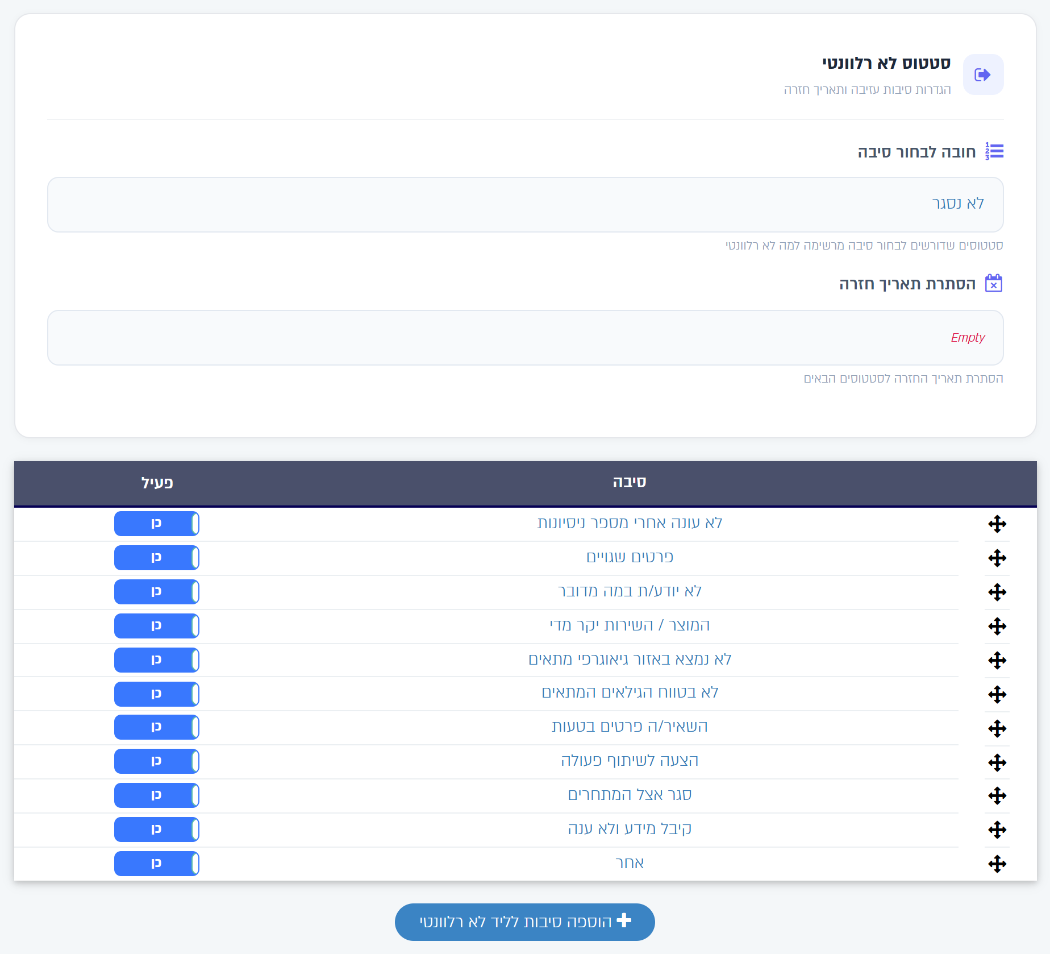Open the חובה לבחור סיבה status selector
1050x954 pixels.
coord(526,205)
